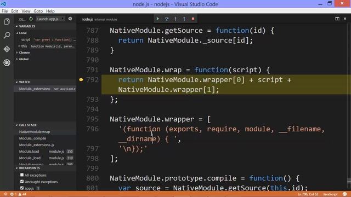
Task: Click the Step Out debug icon
Action: coord(184,19)
